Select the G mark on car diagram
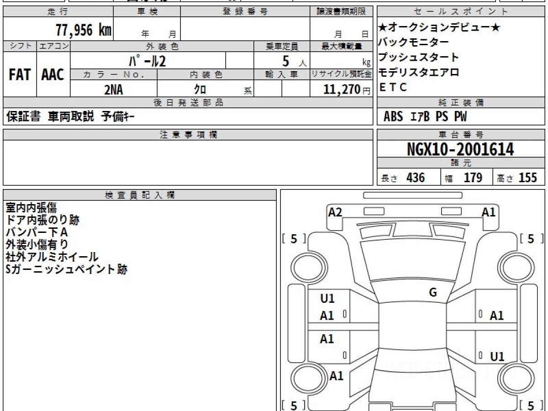This screenshot has height=411, width=548. point(433,293)
